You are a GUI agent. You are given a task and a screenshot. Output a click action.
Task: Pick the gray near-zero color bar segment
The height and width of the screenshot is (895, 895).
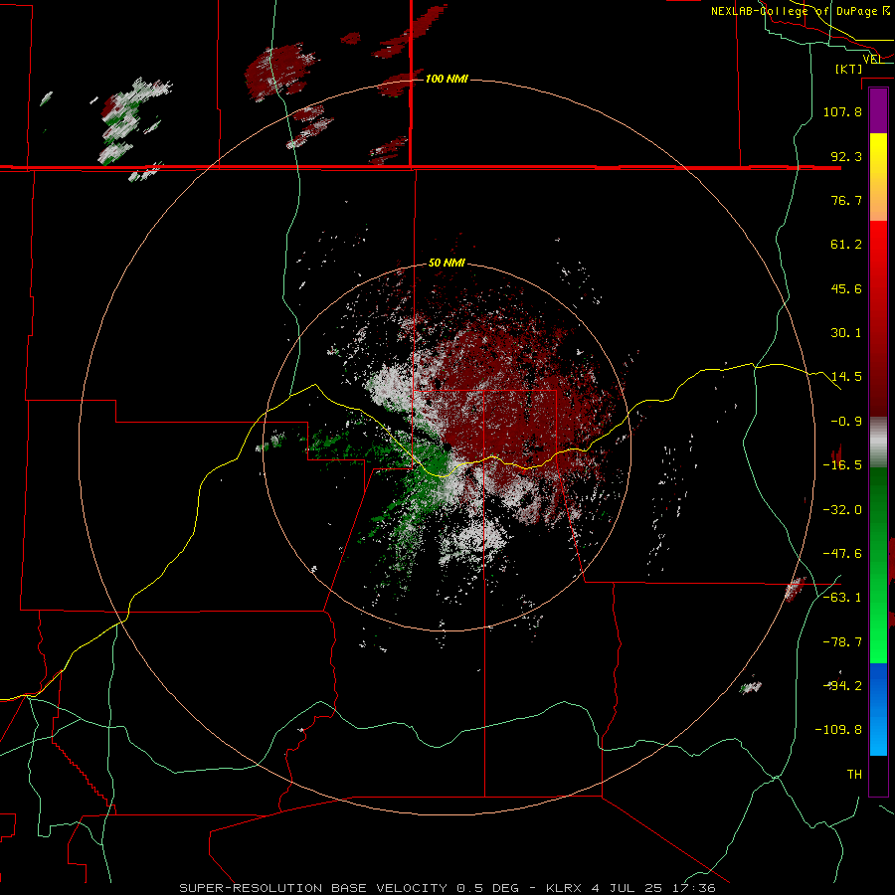[x=878, y=443]
